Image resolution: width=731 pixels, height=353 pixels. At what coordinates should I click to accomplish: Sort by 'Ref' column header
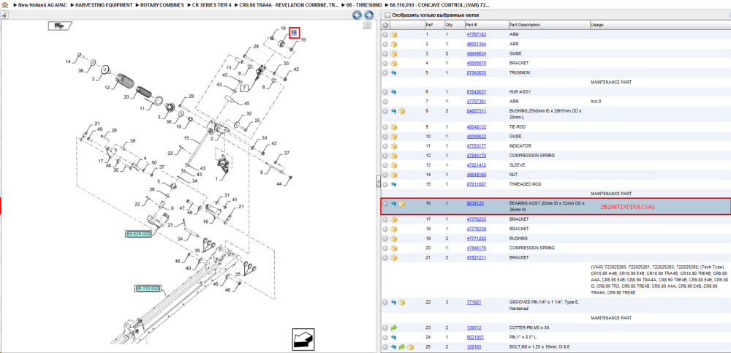428,25
